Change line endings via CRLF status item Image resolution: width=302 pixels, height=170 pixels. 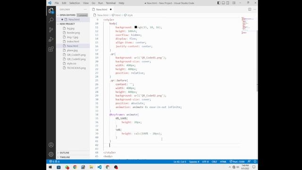click(x=214, y=161)
